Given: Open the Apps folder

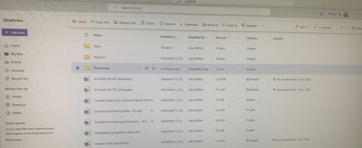Looking at the screenshot, I should point(97,46).
